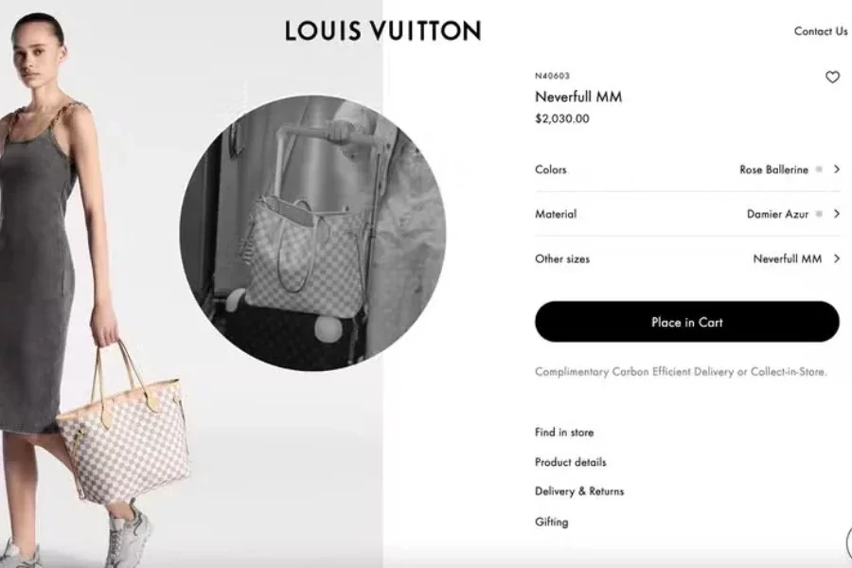The width and height of the screenshot is (852, 568).
Task: Click the Neverfull MM product title
Action: pyautogui.click(x=578, y=97)
